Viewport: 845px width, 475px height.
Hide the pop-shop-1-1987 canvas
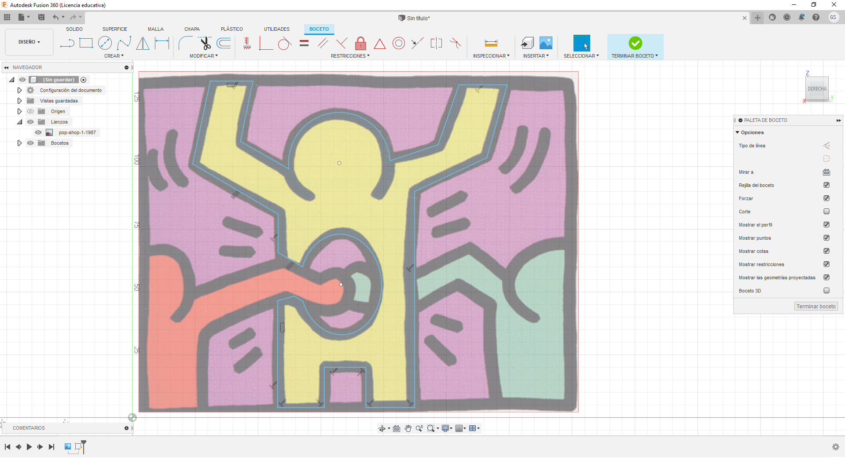tap(38, 132)
